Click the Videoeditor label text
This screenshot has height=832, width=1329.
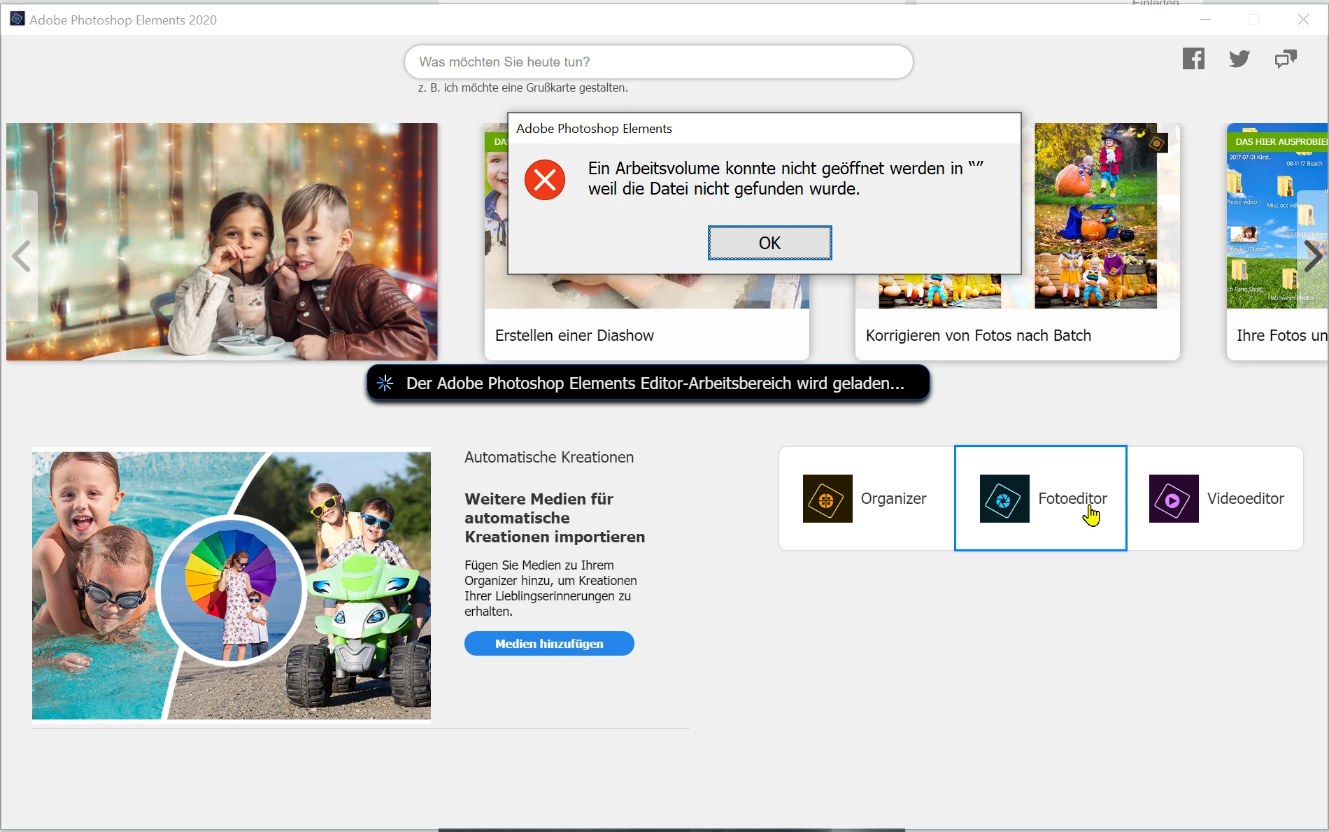[x=1246, y=499]
